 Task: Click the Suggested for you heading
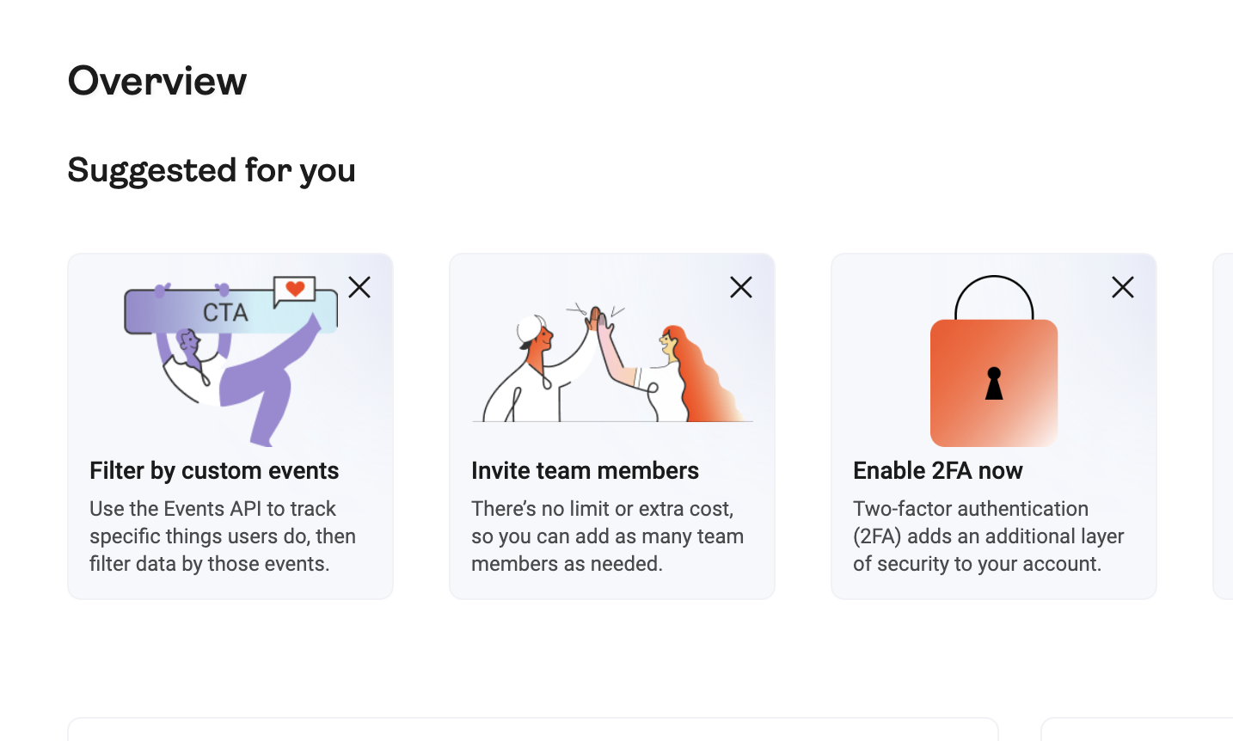tap(212, 170)
